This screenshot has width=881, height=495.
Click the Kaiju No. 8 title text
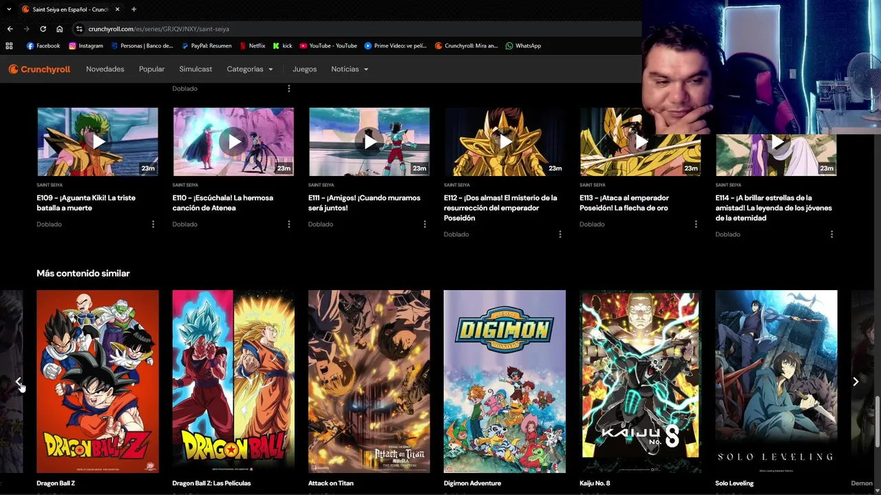coord(595,483)
